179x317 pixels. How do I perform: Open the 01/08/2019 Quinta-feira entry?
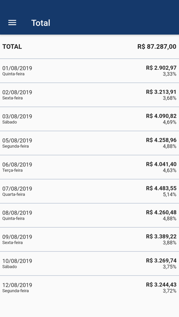pyautogui.click(x=89, y=71)
